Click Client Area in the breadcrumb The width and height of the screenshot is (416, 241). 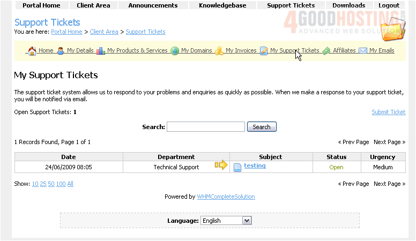coord(104,32)
